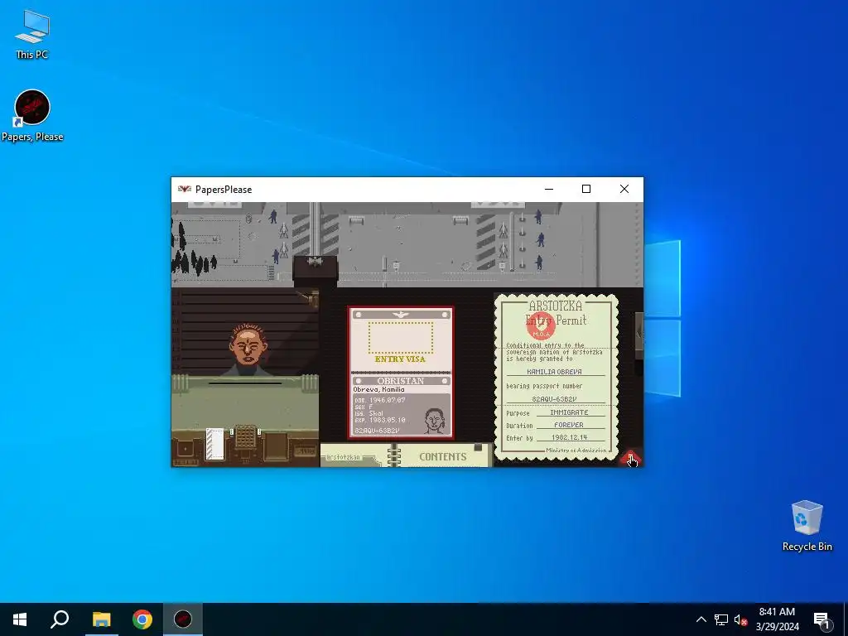The height and width of the screenshot is (636, 848).
Task: Maximize the PapersPlease window
Action: (586, 189)
